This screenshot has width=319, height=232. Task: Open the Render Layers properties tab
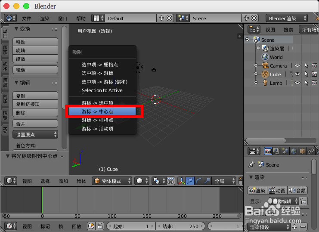276,151
